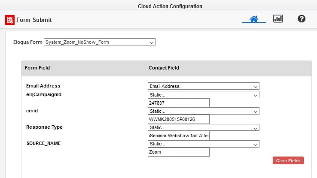The image size is (317, 178).
Task: Click the iSeminar Webshow Response Type field
Action: point(178,136)
